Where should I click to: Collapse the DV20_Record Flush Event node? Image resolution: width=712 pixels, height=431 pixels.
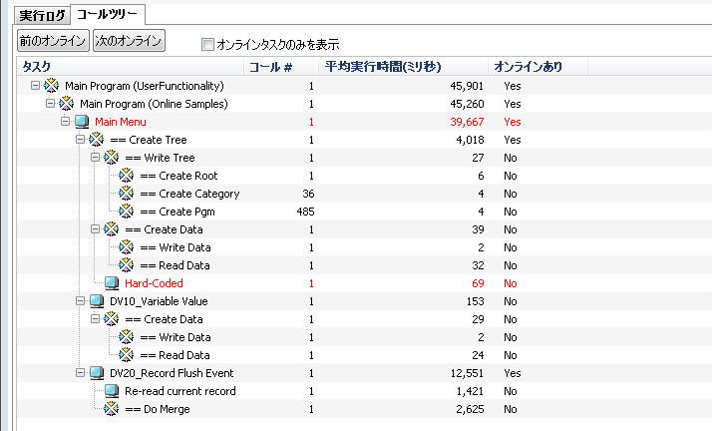[x=80, y=373]
